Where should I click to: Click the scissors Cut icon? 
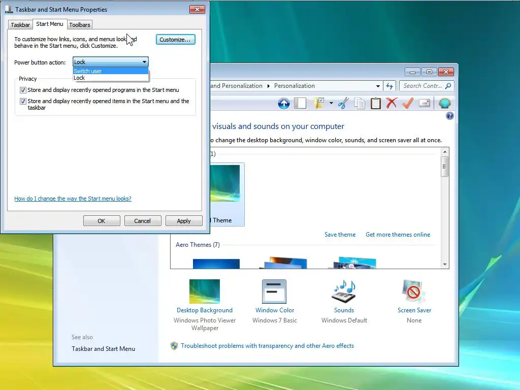(x=343, y=103)
